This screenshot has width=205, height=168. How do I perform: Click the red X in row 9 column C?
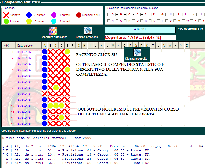[56, 100]
